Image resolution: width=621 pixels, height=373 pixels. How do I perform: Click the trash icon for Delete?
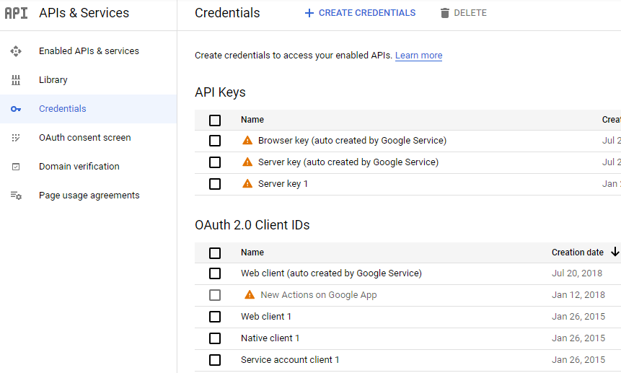tap(444, 13)
